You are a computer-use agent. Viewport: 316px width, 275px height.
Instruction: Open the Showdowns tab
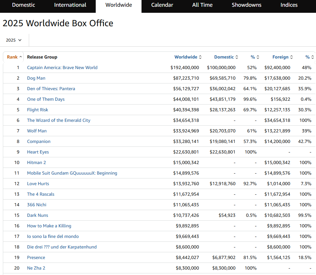247,5
